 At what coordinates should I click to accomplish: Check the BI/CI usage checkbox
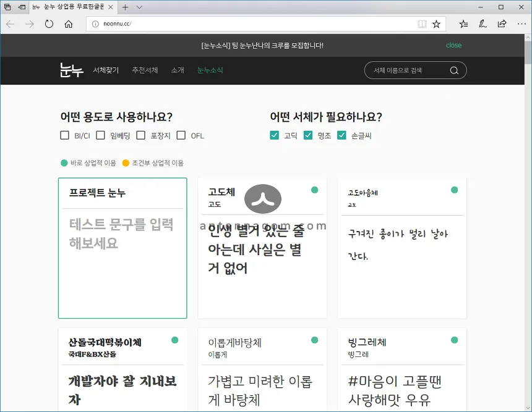(65, 135)
